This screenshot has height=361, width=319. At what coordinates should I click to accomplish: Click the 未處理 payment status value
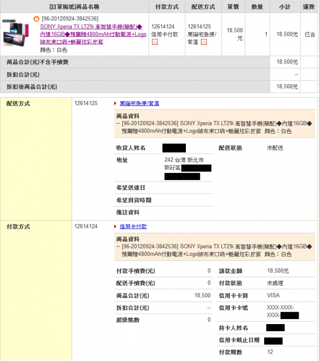[x=275, y=283]
